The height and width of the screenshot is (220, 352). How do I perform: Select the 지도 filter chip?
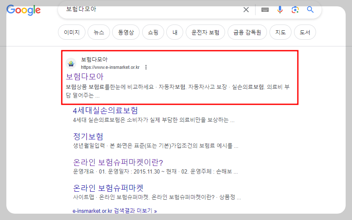pyautogui.click(x=280, y=32)
